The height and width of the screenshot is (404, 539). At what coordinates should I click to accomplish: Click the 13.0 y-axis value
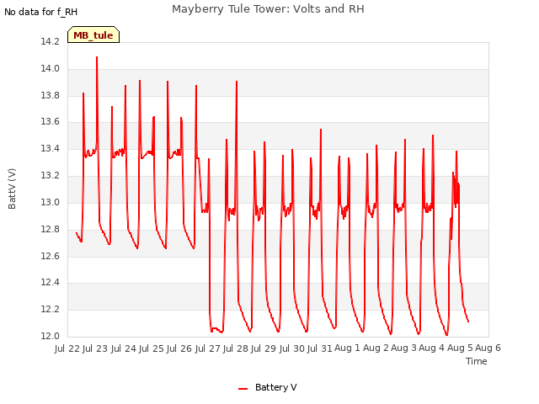(x=51, y=202)
